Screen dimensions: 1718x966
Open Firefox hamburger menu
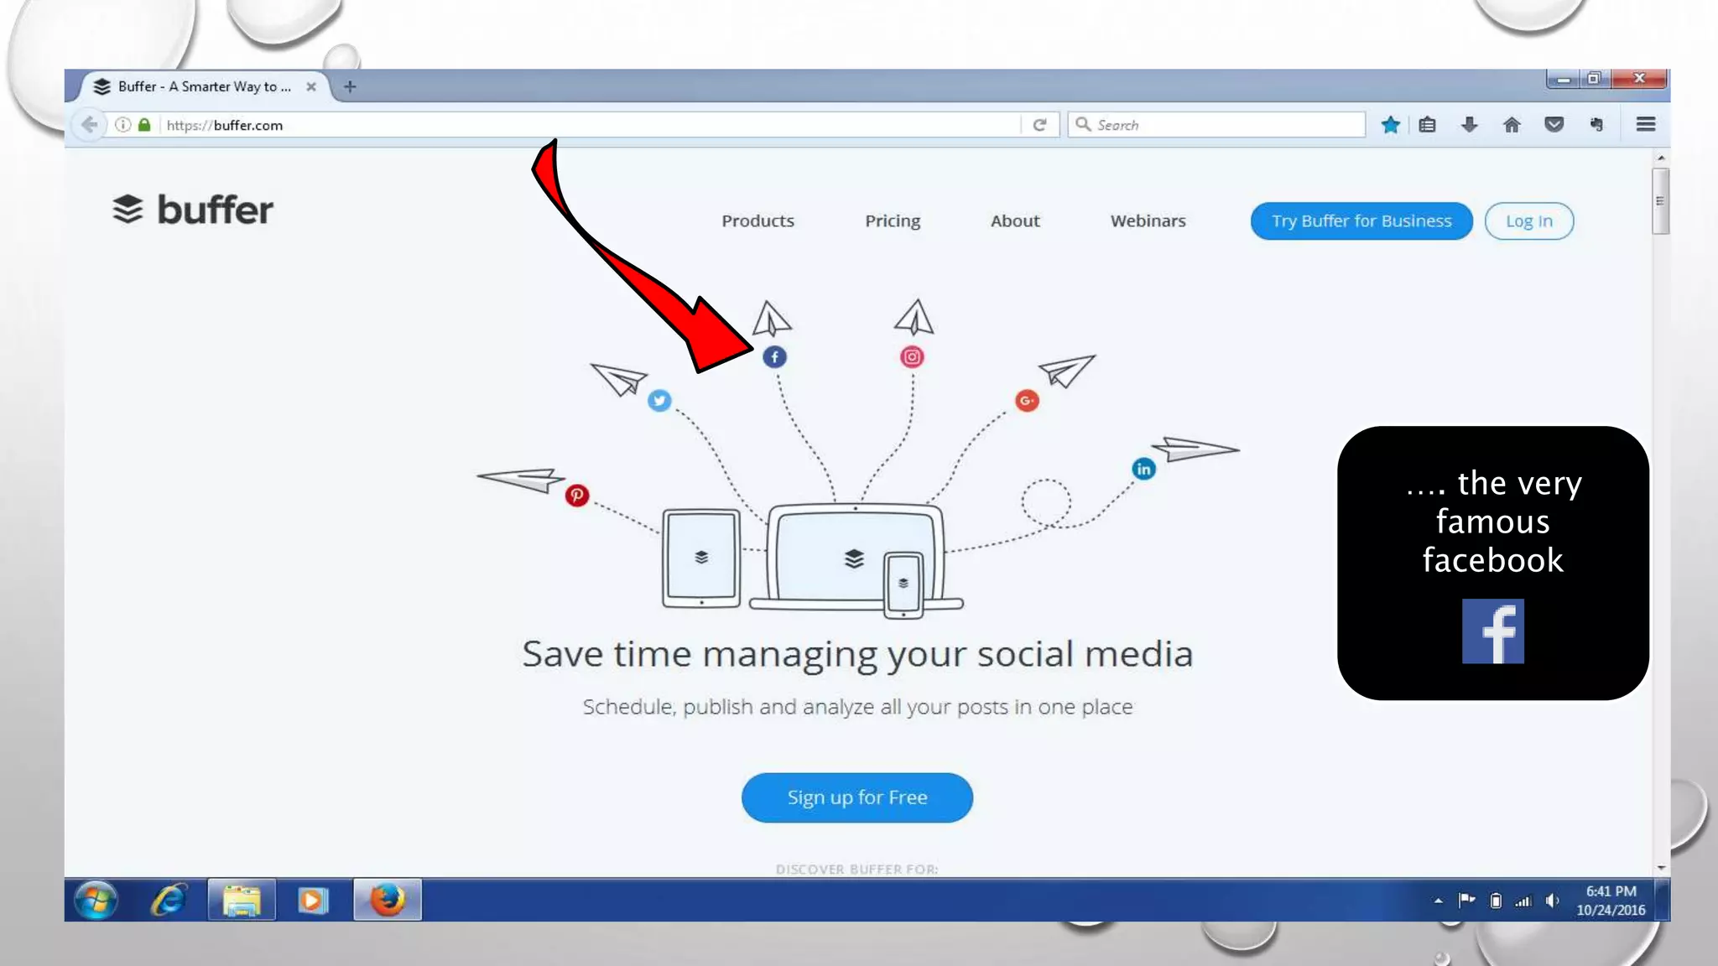pos(1645,125)
